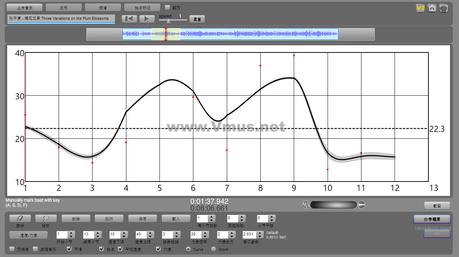Select the Worm radio button
The width and height of the screenshot is (459, 257).
tap(213, 249)
